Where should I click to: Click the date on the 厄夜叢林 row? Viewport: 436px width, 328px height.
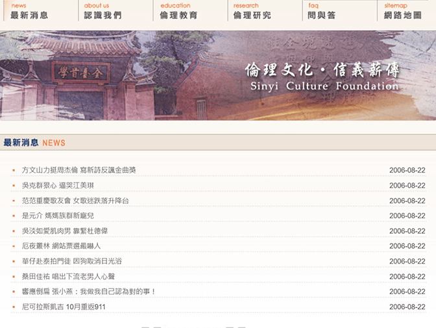[407, 246]
